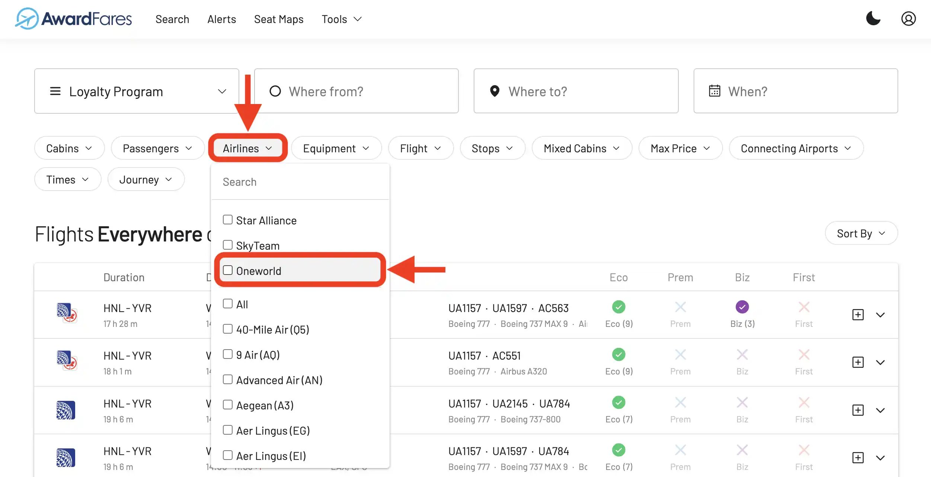Open the Search nav item
931x477 pixels.
172,19
